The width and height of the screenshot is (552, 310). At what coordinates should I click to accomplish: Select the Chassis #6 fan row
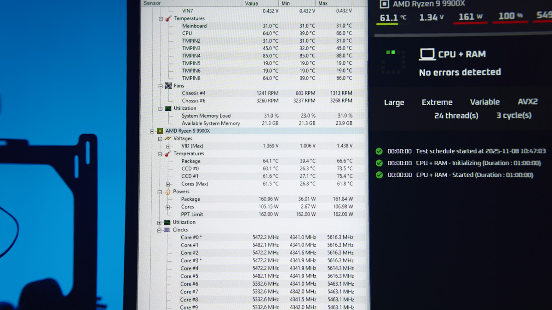[252, 101]
